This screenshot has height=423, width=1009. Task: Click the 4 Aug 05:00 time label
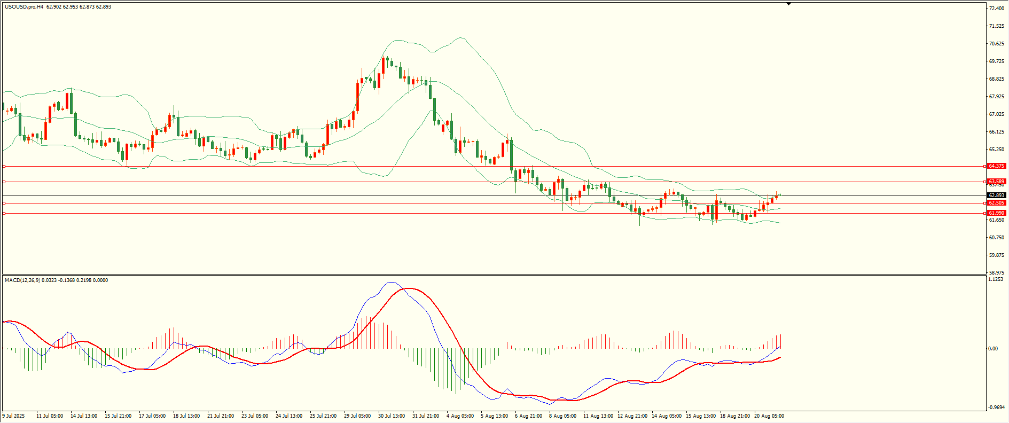460,416
